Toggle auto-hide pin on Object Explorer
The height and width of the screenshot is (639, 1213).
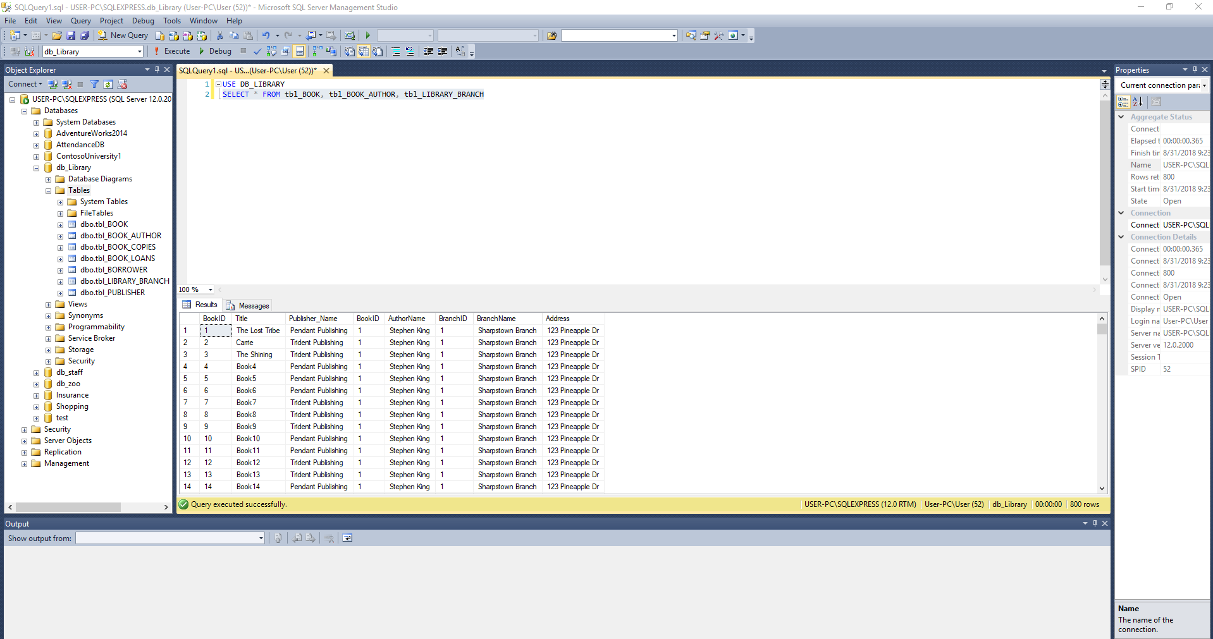pyautogui.click(x=157, y=70)
